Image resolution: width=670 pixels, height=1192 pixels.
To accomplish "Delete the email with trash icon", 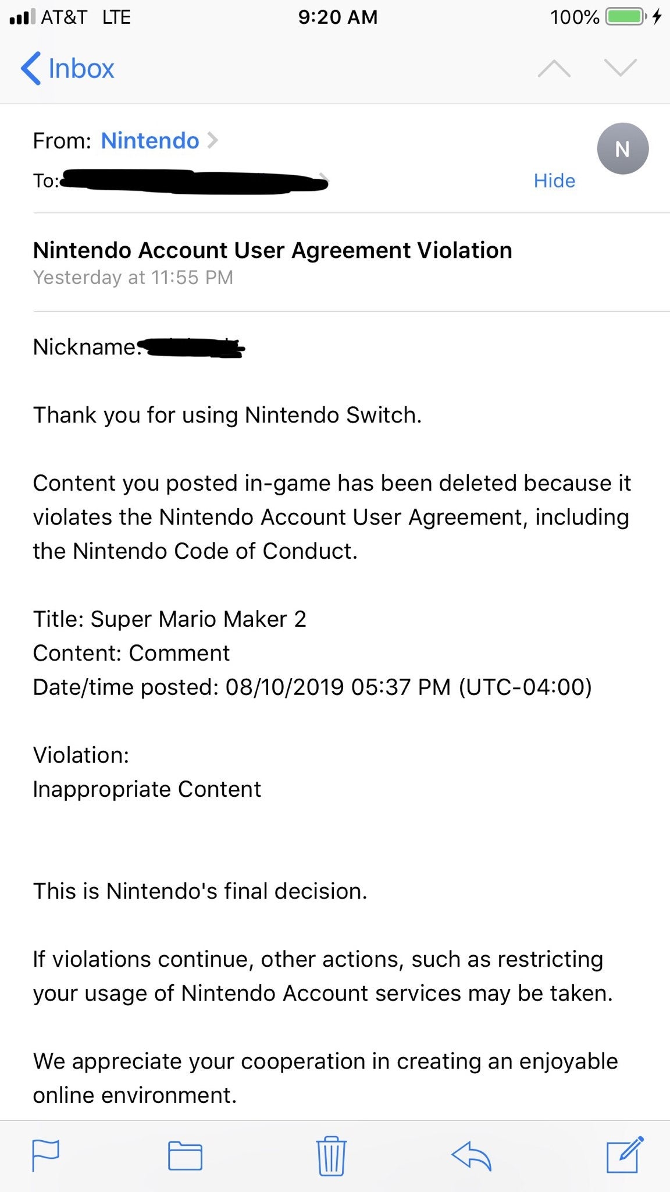I will click(x=332, y=1155).
